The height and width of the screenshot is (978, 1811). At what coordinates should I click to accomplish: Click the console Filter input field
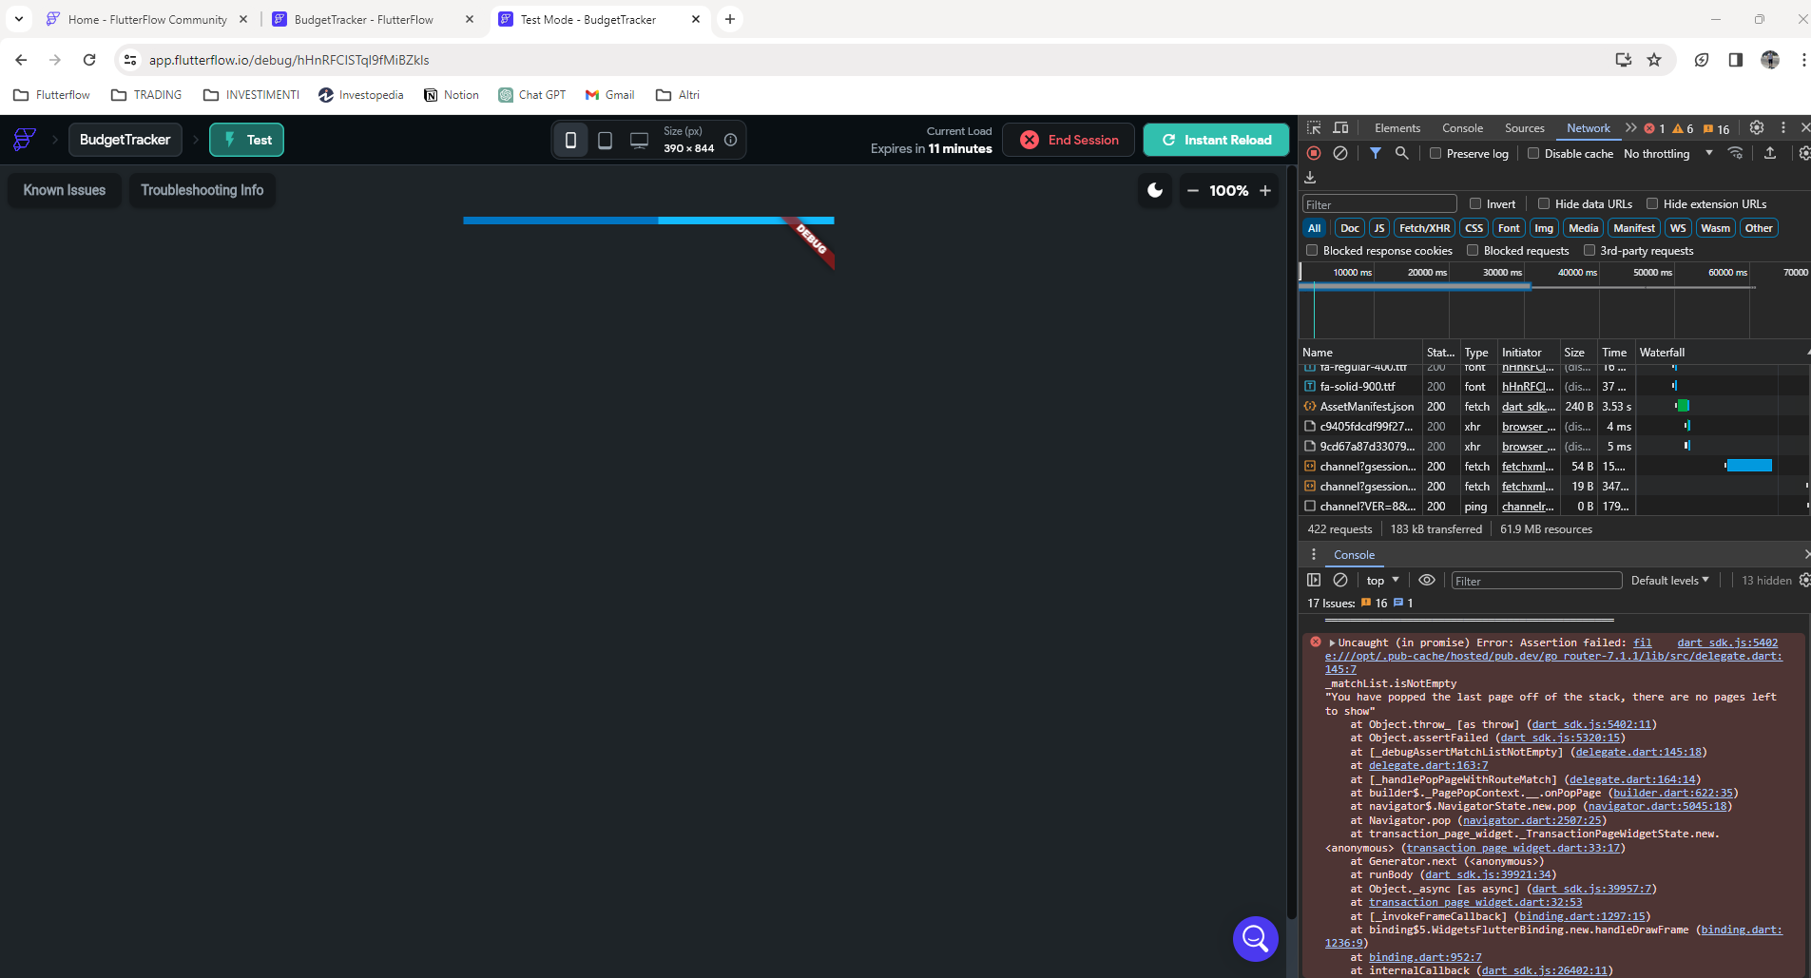(1536, 581)
